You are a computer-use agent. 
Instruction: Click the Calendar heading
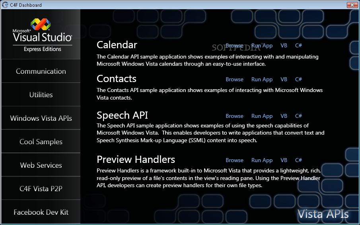pyautogui.click(x=117, y=45)
